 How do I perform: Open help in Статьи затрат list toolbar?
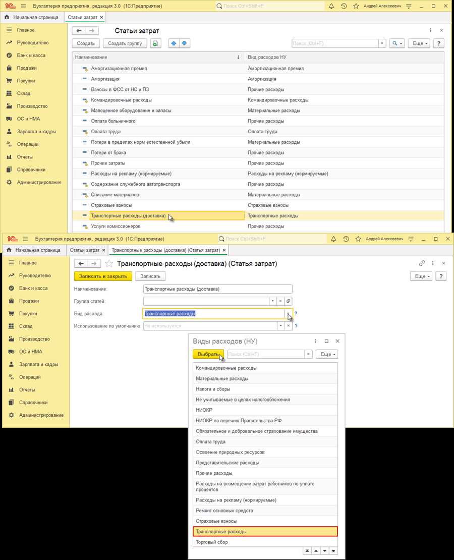439,43
